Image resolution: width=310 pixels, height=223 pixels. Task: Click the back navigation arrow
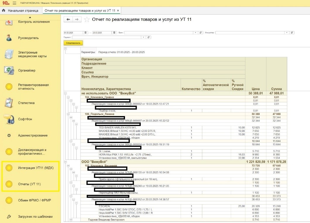68,19
